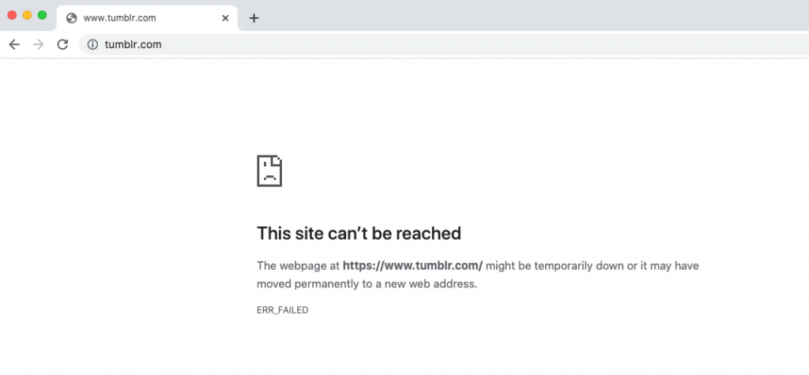Close the window with red button

click(x=12, y=16)
